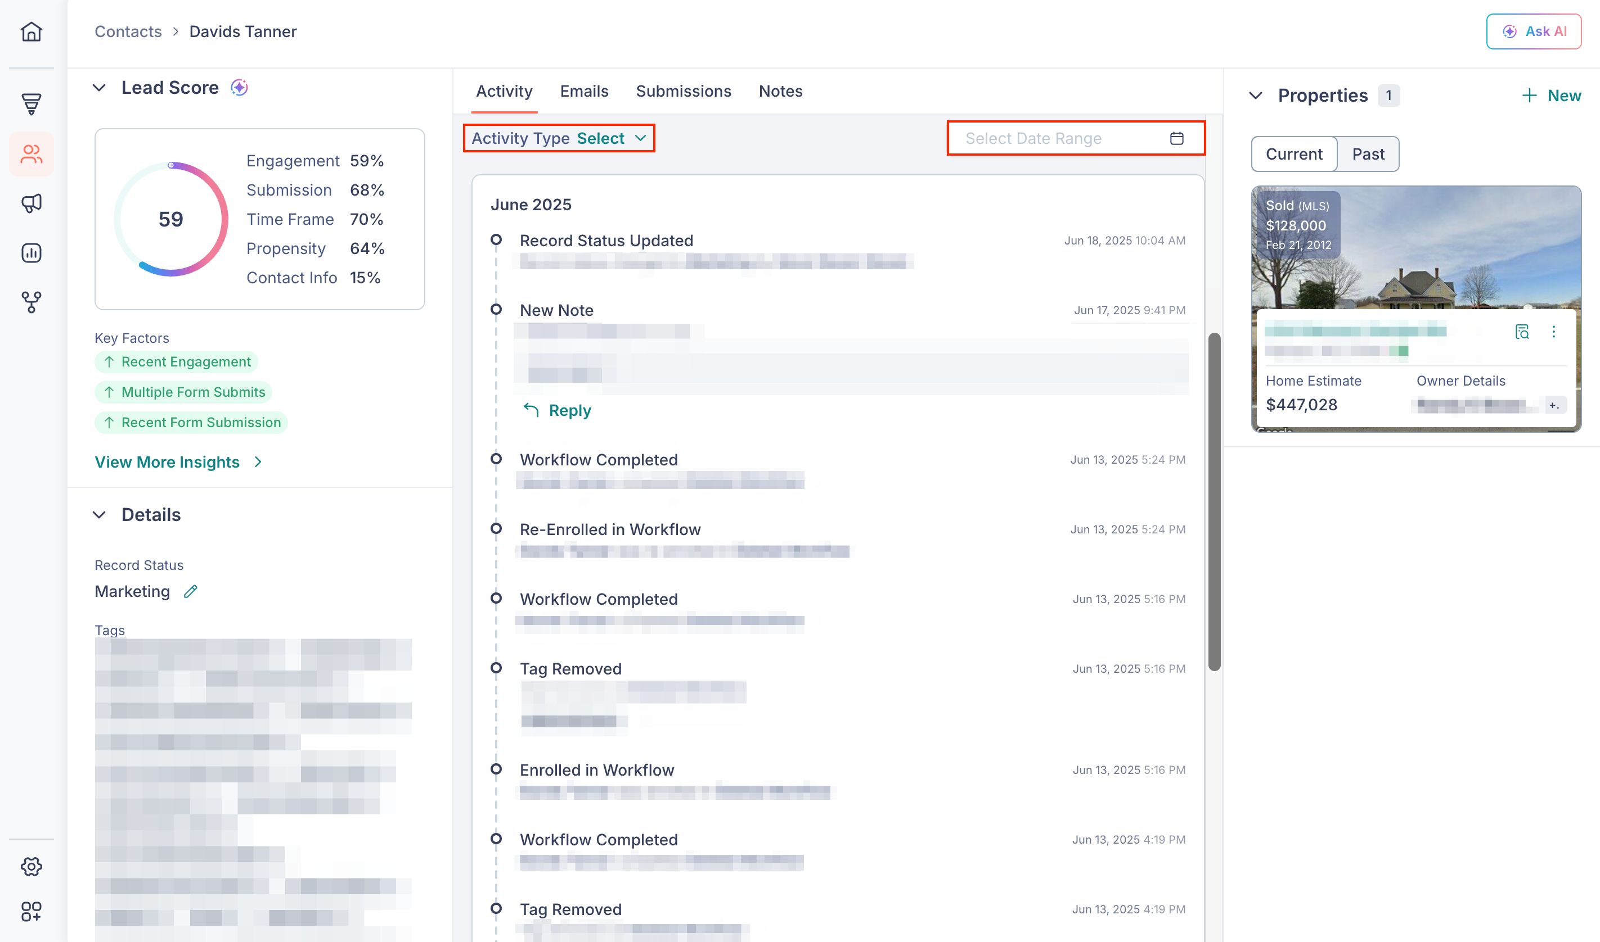Click the Workflow Completed 5:16 PM entry
The image size is (1600, 942).
599,599
